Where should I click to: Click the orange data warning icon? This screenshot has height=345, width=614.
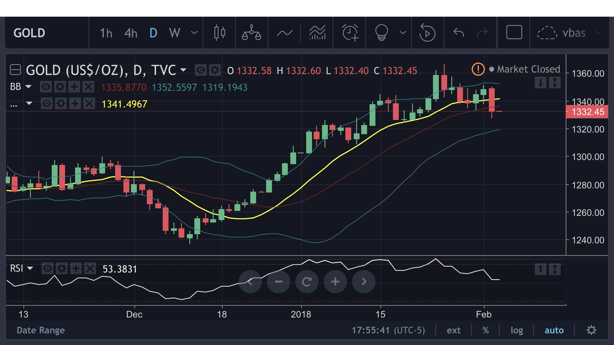(x=478, y=69)
